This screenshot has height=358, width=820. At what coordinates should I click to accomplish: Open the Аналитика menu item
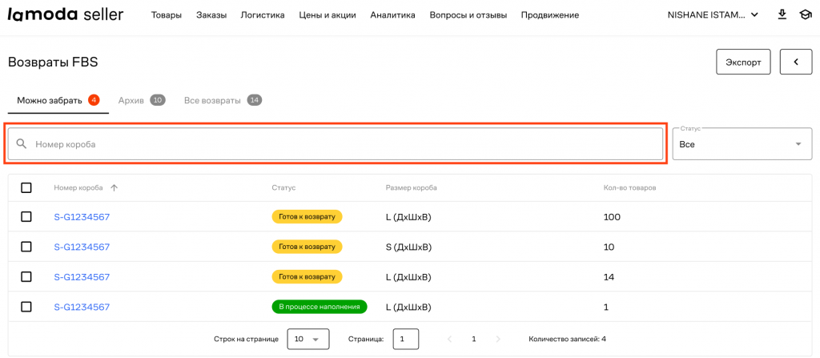tap(392, 15)
